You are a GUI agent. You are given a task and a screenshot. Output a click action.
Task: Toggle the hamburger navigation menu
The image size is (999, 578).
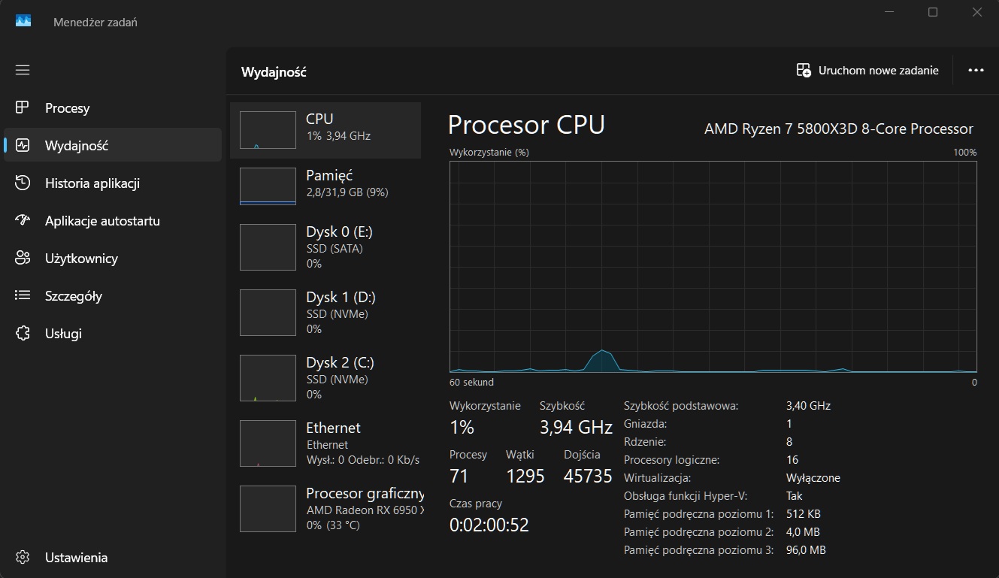23,70
